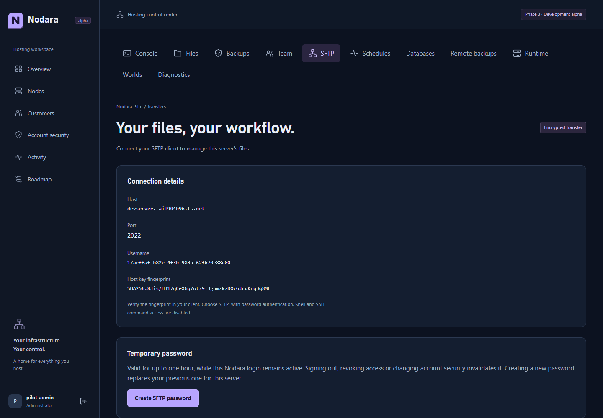Click the sign-out icon beside pilot-admin
Screen dimensions: 603x418
tap(83, 401)
